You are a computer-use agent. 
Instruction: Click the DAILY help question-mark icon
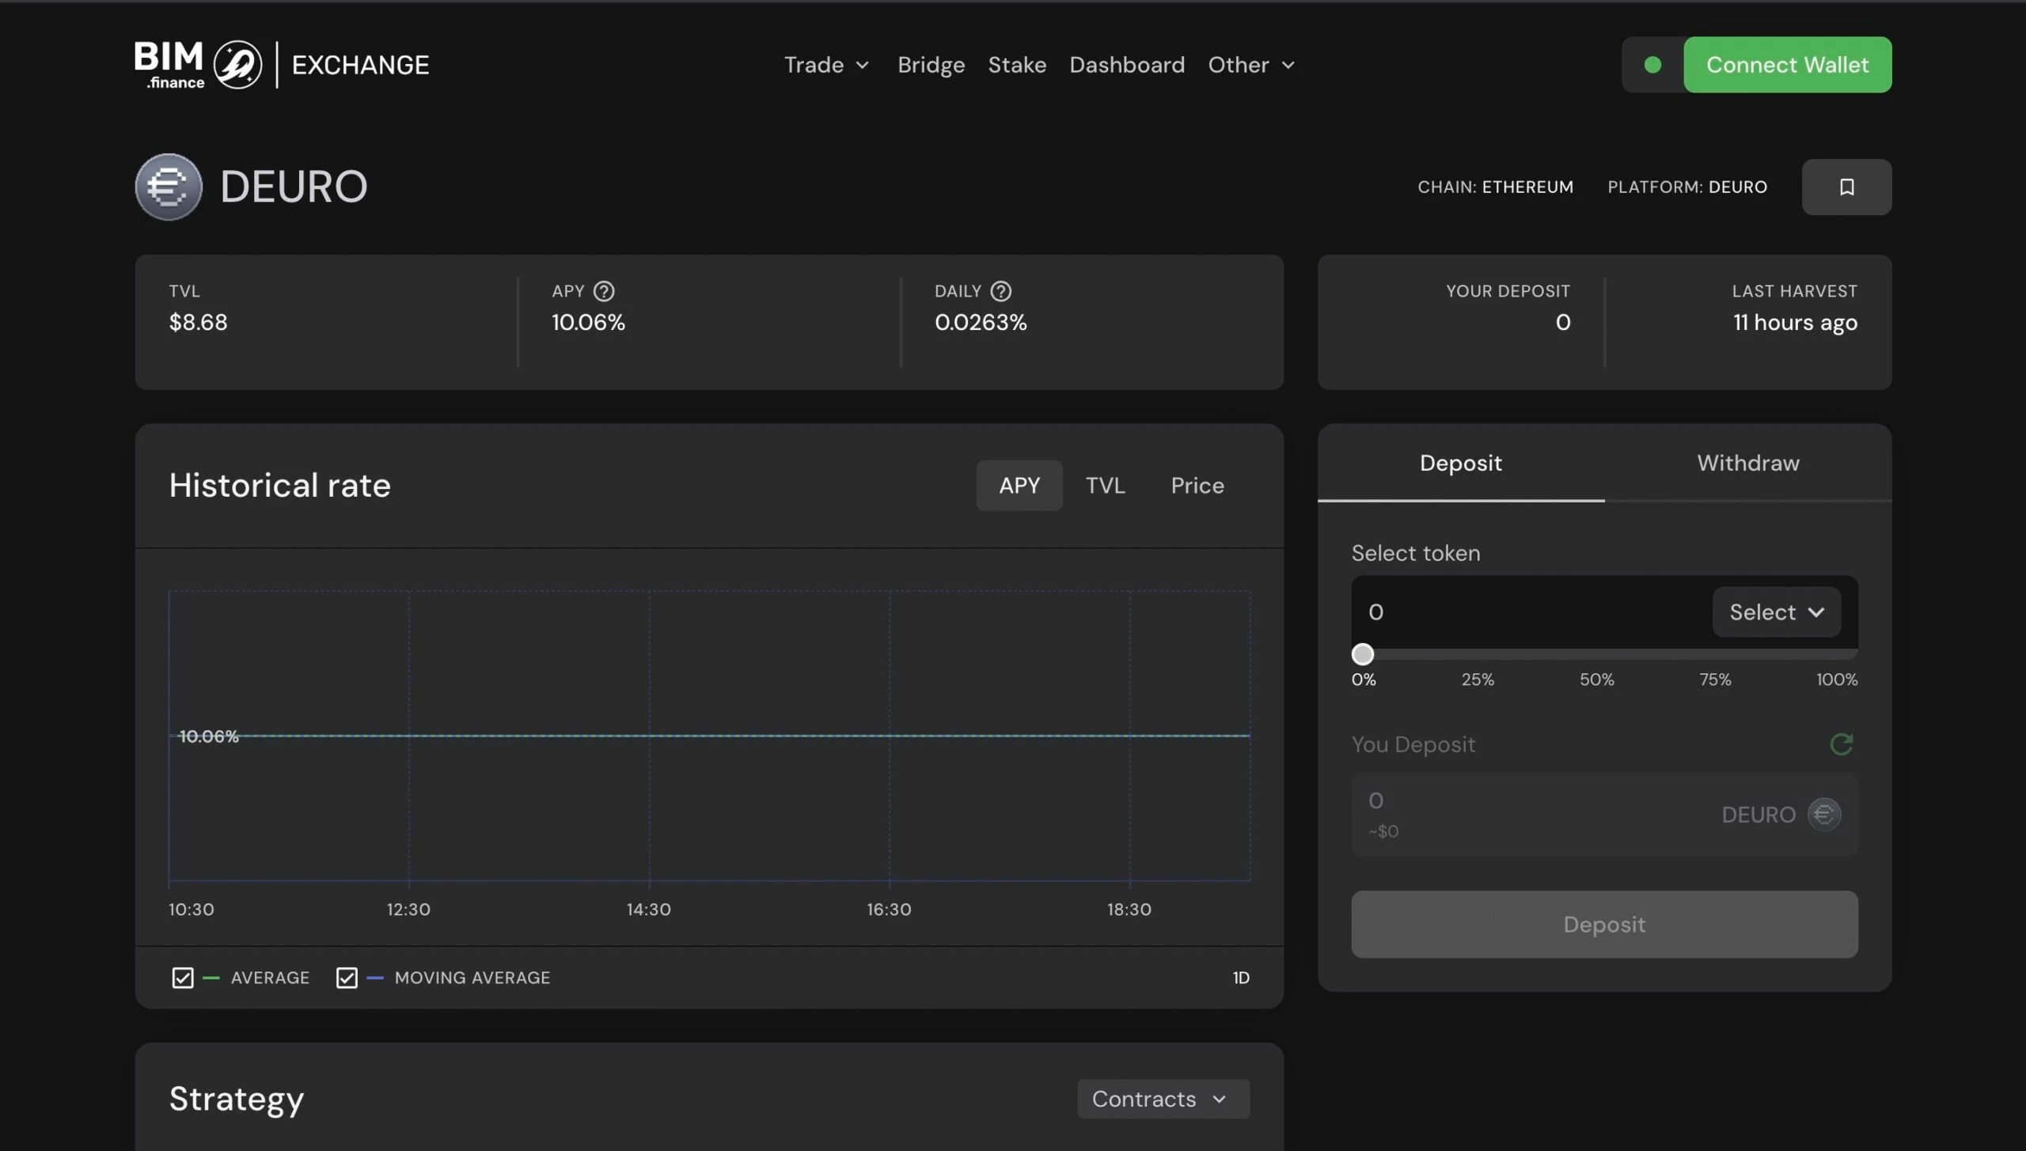pyautogui.click(x=1001, y=291)
